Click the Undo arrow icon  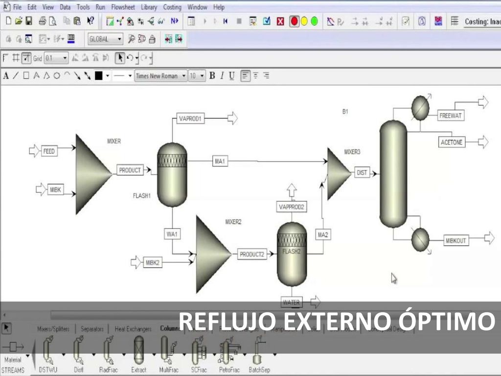pos(130,58)
